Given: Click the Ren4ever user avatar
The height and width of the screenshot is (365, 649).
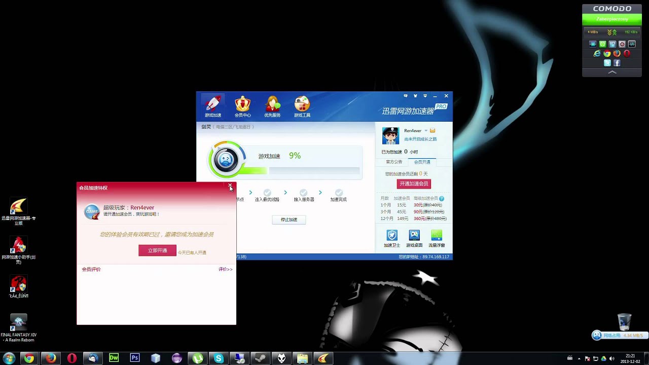Looking at the screenshot, I should (x=390, y=135).
